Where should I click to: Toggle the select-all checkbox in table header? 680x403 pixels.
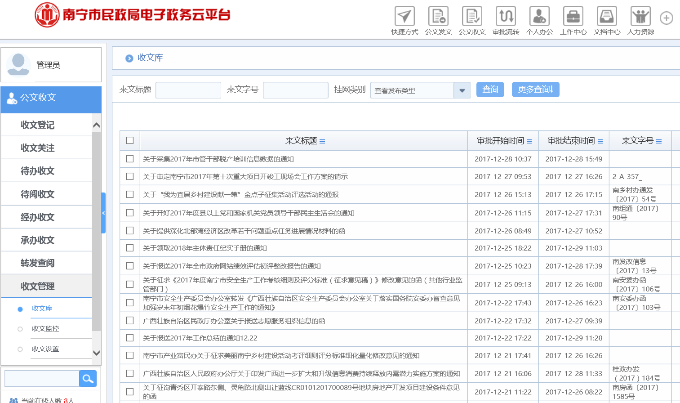130,140
